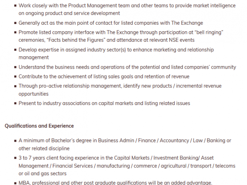Click bullet before Contribute to the achievement

point(15,77)
